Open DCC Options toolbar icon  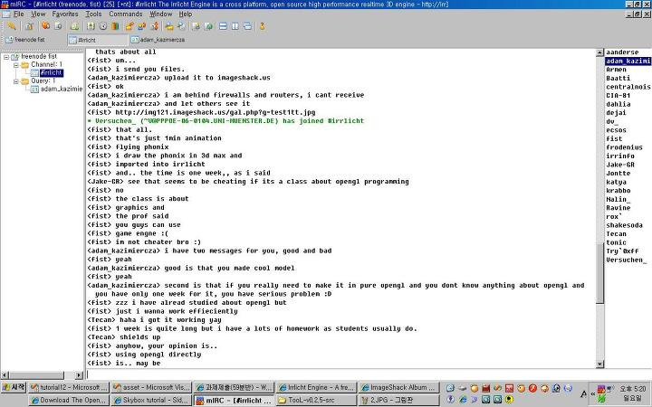154,26
